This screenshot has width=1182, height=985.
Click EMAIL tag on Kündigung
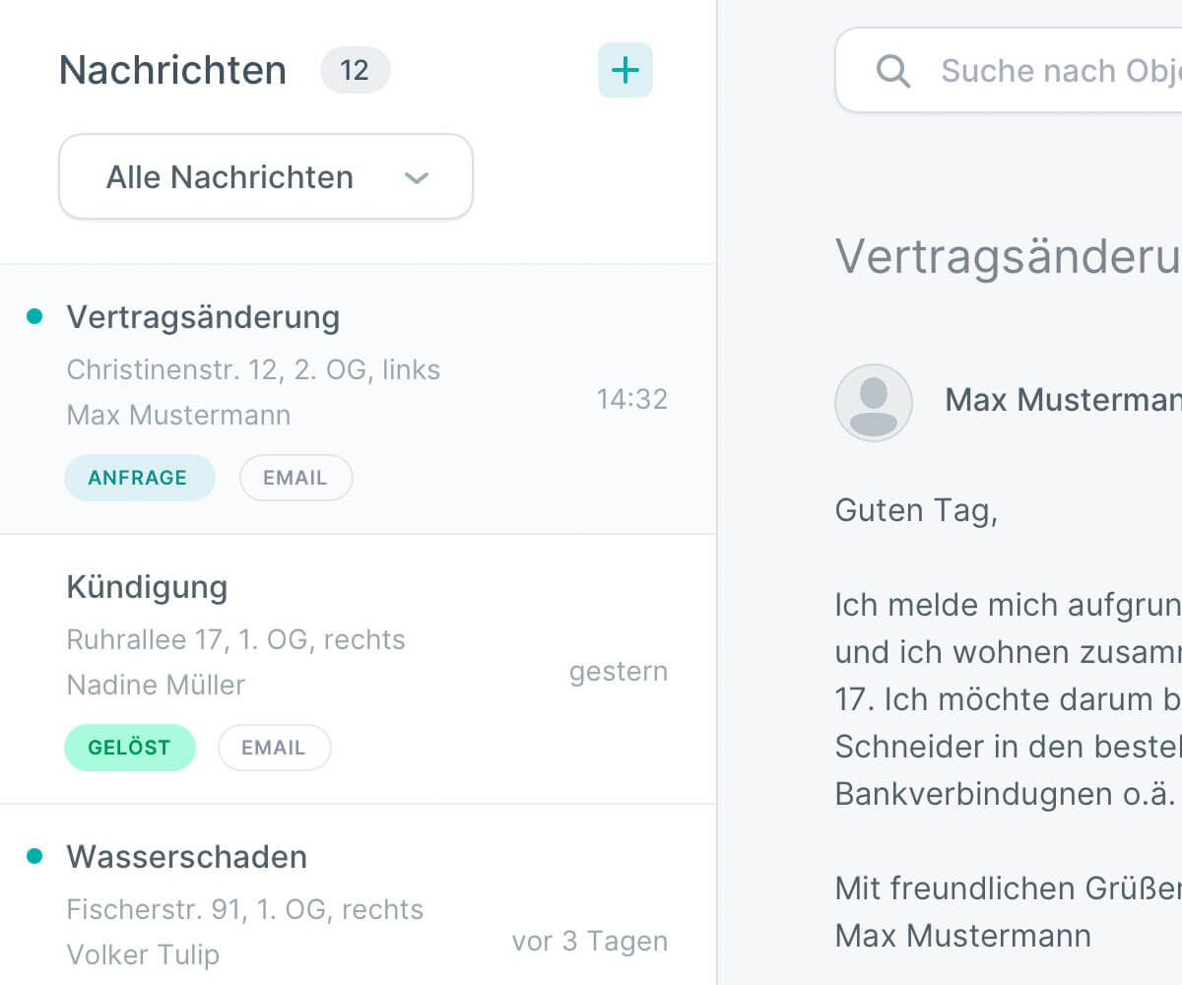pos(275,748)
